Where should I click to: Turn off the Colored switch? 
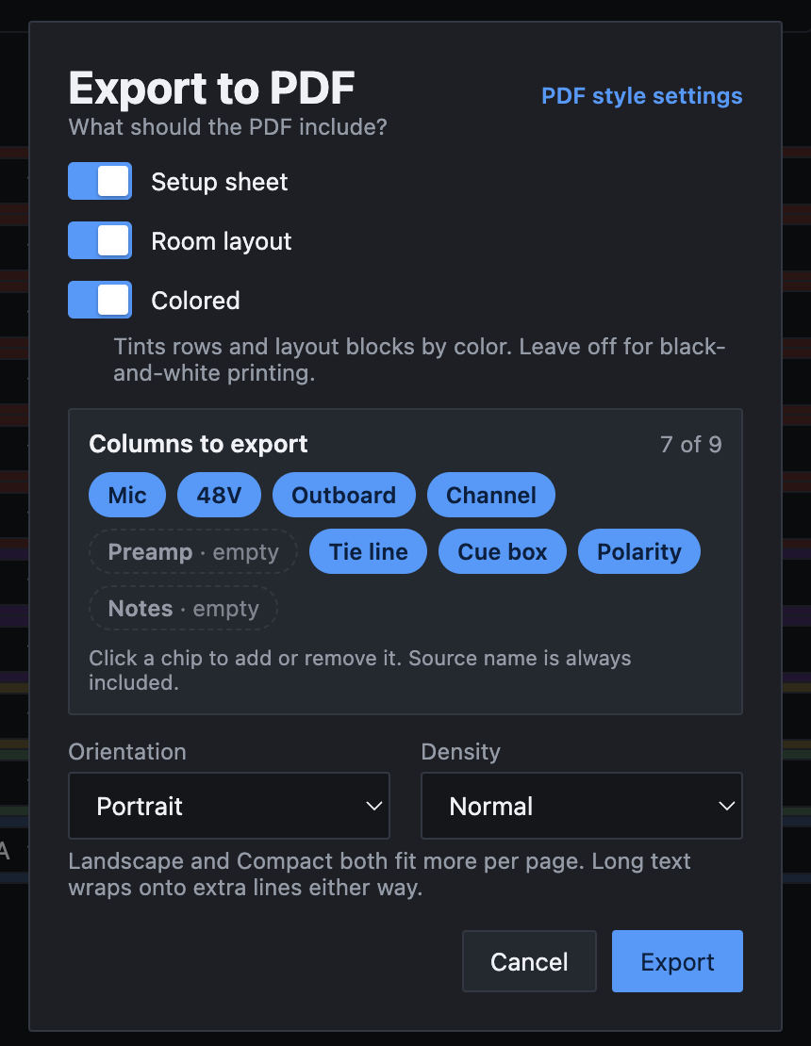100,301
